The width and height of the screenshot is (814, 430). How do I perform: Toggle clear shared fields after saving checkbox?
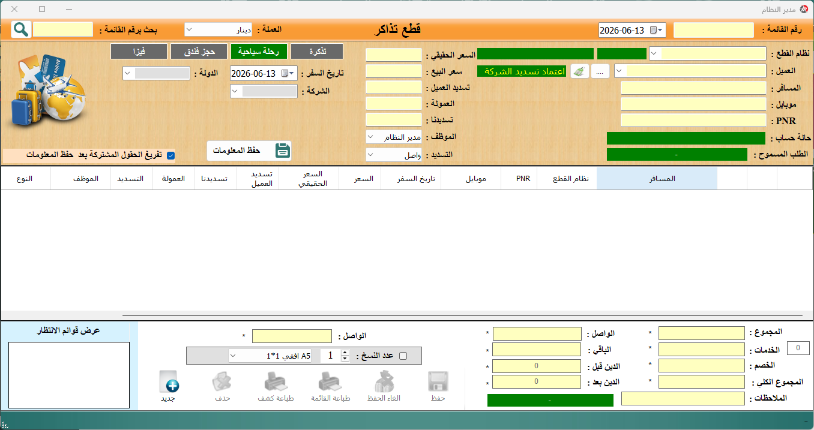tap(171, 155)
